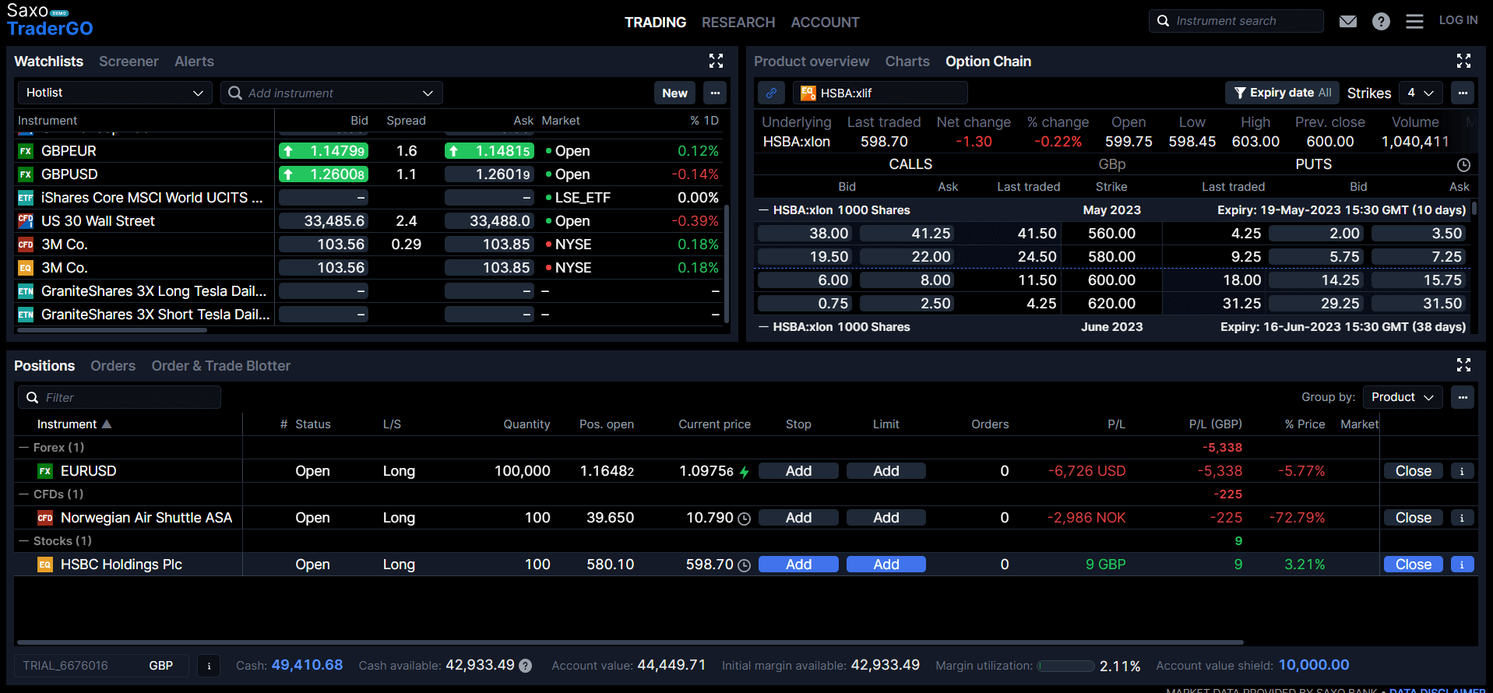This screenshot has width=1493, height=693.
Task: Open the Option Chain more options button
Action: tap(1463, 93)
